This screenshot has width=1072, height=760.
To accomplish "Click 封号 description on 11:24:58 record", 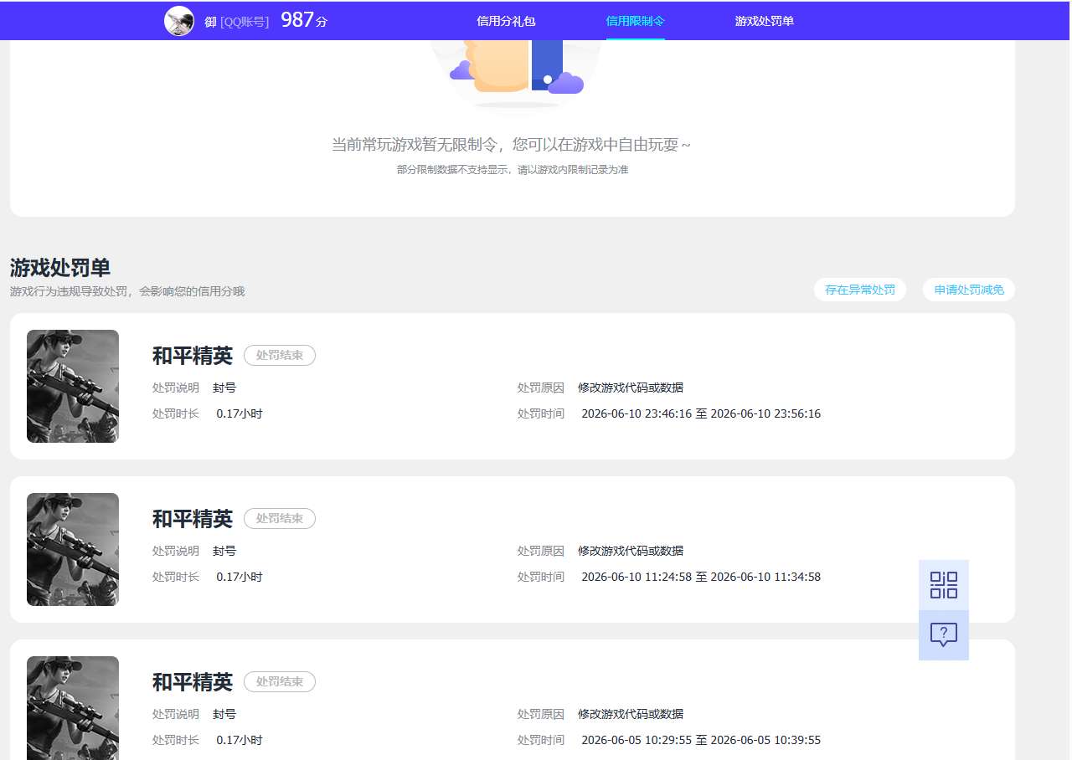I will click(224, 551).
